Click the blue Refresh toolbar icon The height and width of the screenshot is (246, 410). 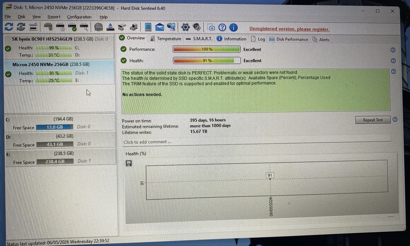pos(9,27)
